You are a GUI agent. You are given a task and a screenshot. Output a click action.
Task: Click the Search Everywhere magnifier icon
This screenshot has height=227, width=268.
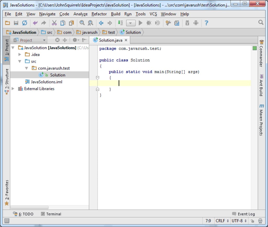(261, 22)
